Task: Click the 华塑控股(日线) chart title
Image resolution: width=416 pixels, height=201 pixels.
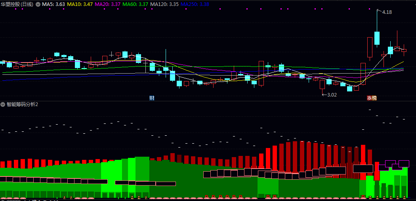Action: 17,4
